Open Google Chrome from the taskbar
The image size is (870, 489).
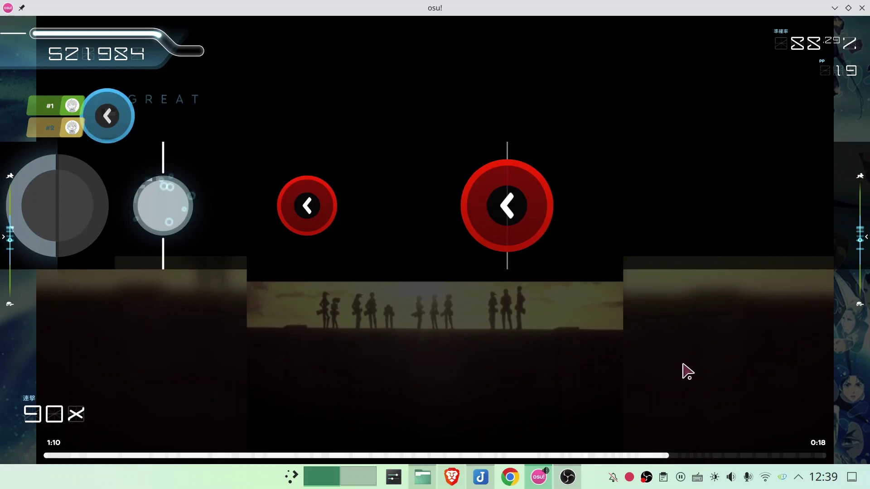[x=510, y=477]
